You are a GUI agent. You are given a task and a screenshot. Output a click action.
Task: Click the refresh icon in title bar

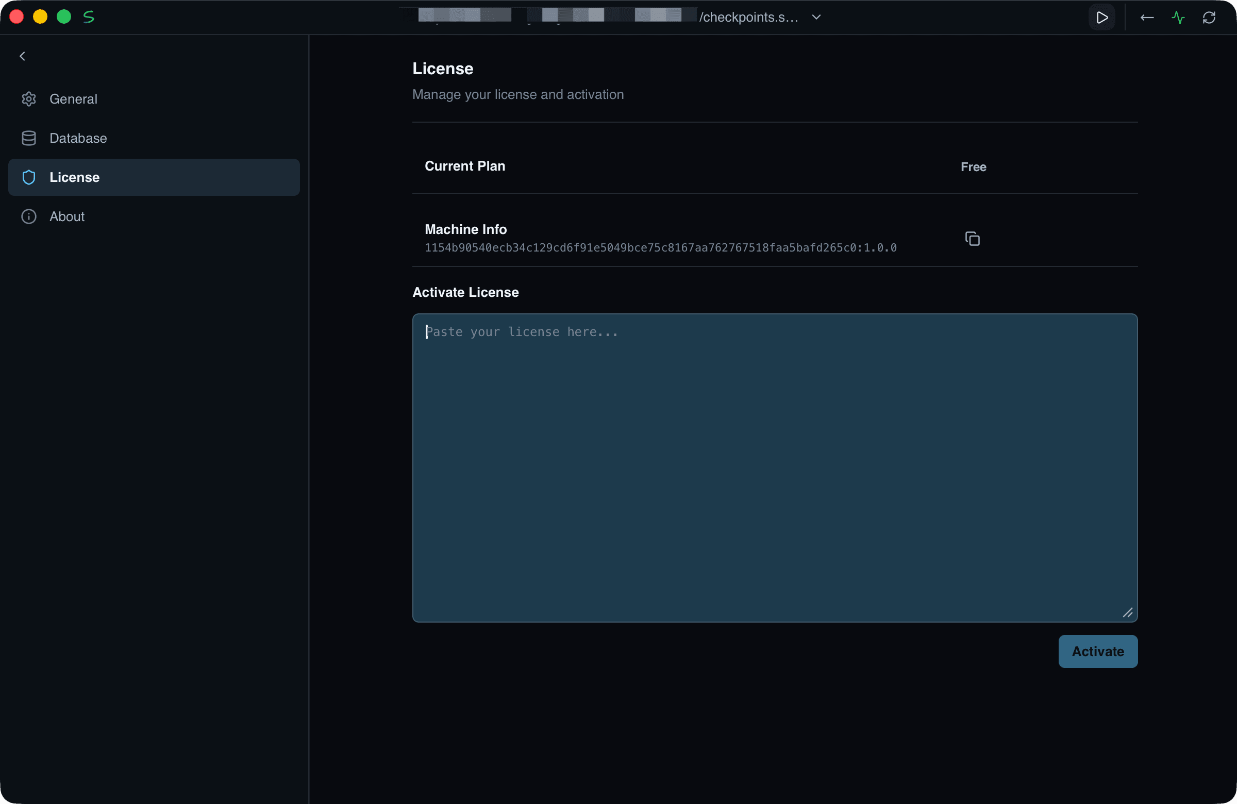click(x=1210, y=18)
